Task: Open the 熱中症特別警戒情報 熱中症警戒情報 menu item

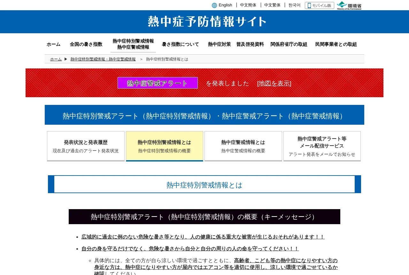Action: [x=133, y=44]
